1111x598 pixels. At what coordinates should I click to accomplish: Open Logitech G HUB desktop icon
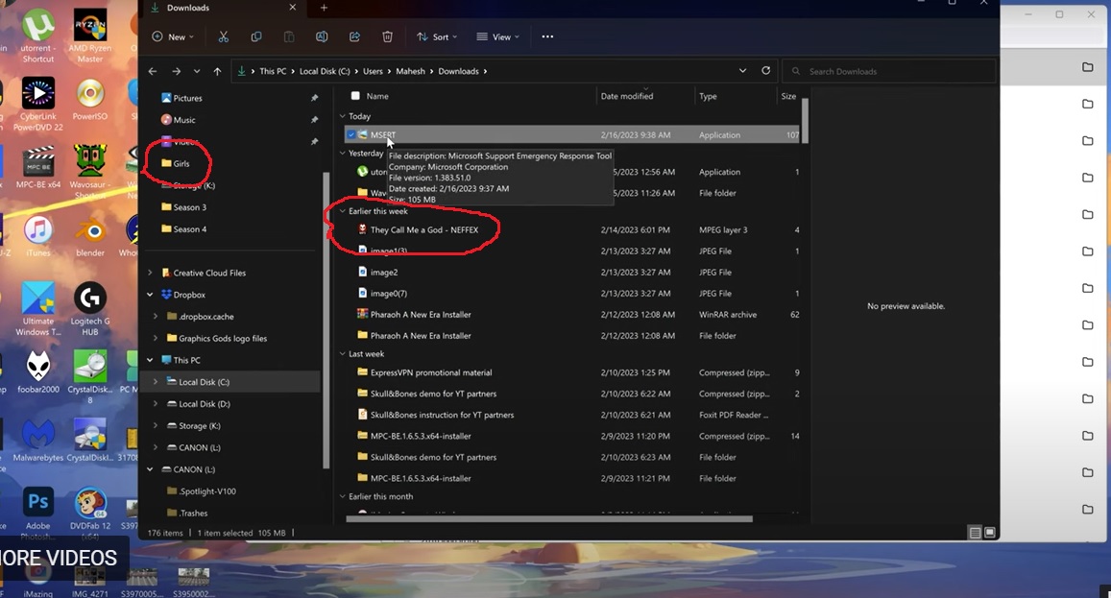(x=90, y=309)
